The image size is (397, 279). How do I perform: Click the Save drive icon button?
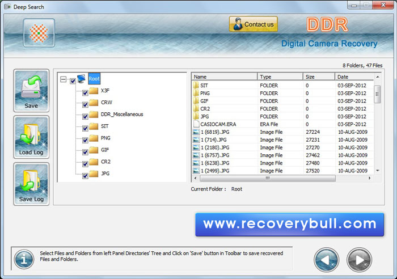tap(31, 91)
